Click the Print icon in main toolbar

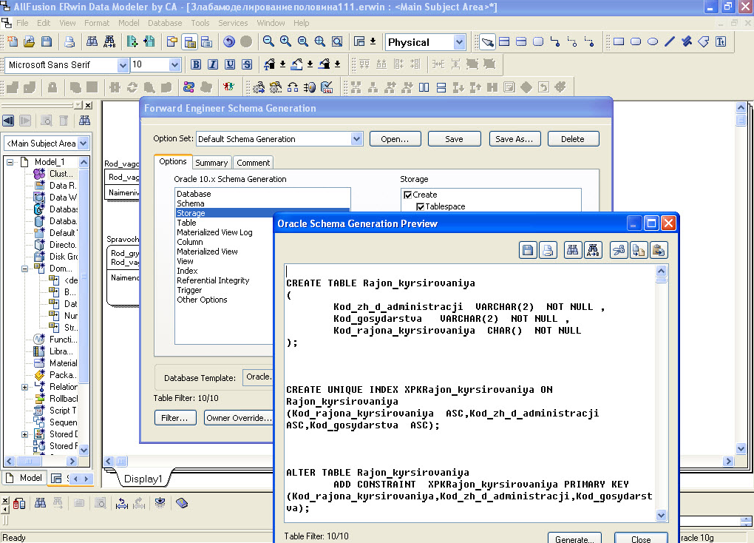coord(69,42)
